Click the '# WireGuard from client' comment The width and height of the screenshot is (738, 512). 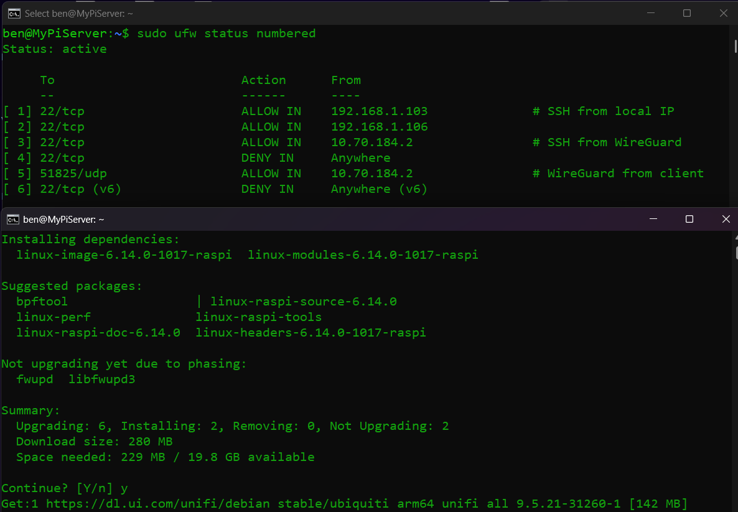coord(619,173)
